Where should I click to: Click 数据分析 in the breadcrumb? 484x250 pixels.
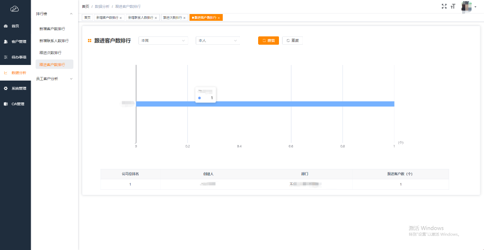click(102, 6)
